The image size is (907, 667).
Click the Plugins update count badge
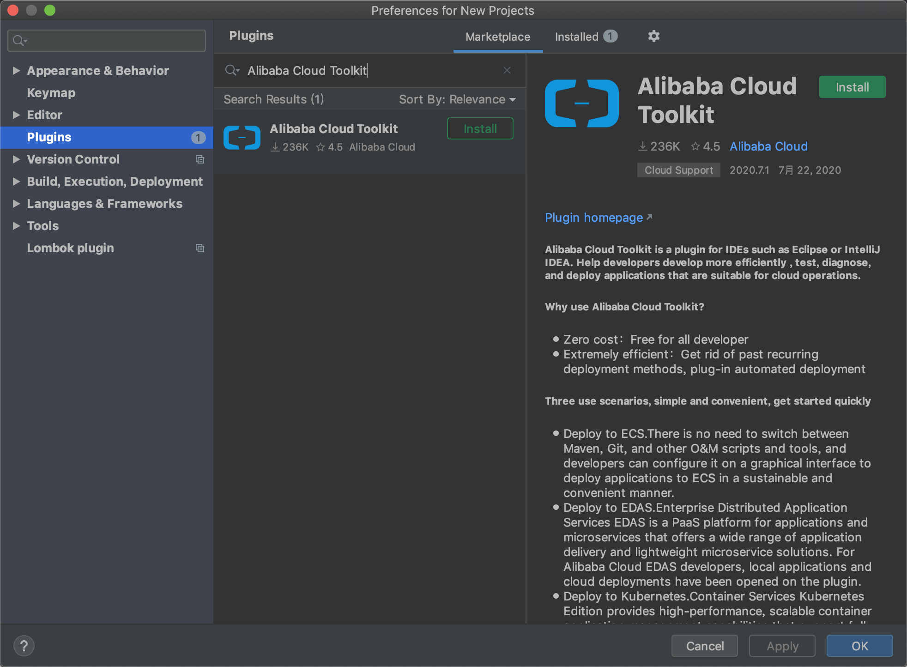[198, 137]
